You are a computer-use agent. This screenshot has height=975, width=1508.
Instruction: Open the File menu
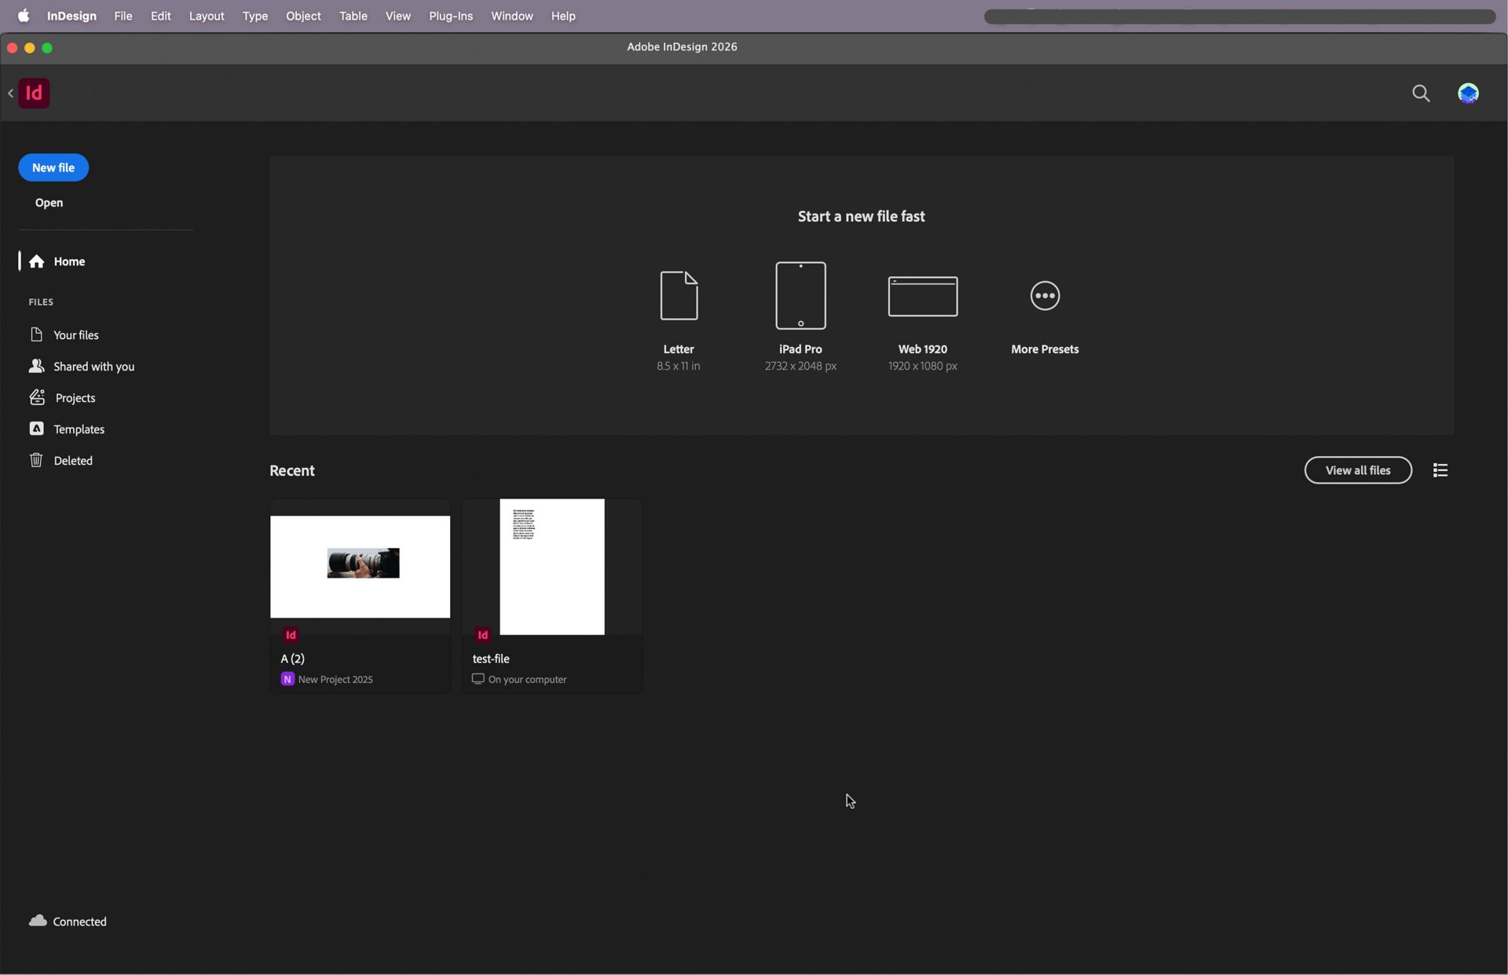(x=123, y=16)
